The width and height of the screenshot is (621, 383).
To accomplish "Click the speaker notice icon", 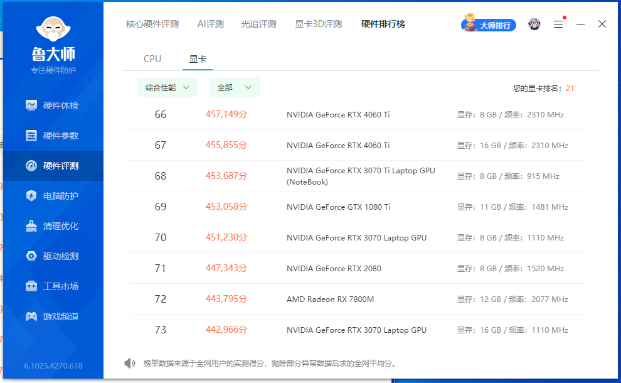I will (129, 363).
